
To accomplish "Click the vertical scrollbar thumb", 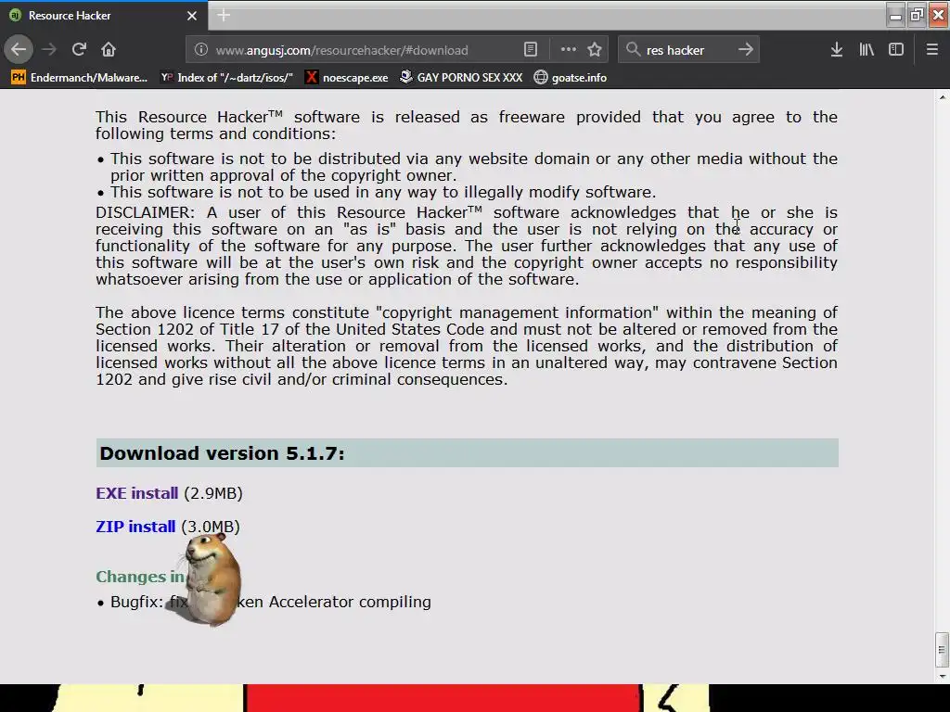I will point(943,649).
